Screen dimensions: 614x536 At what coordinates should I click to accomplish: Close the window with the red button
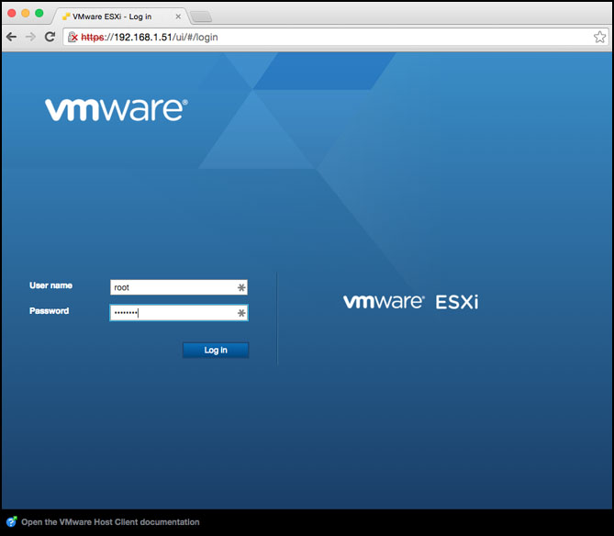(x=12, y=14)
